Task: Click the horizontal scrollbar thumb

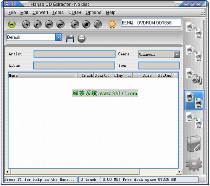Action: coord(75,171)
